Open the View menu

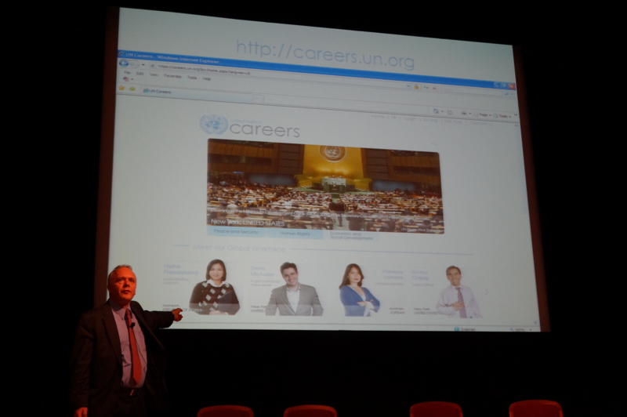click(x=154, y=74)
